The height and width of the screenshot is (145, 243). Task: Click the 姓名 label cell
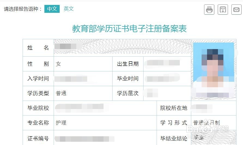[38, 48]
